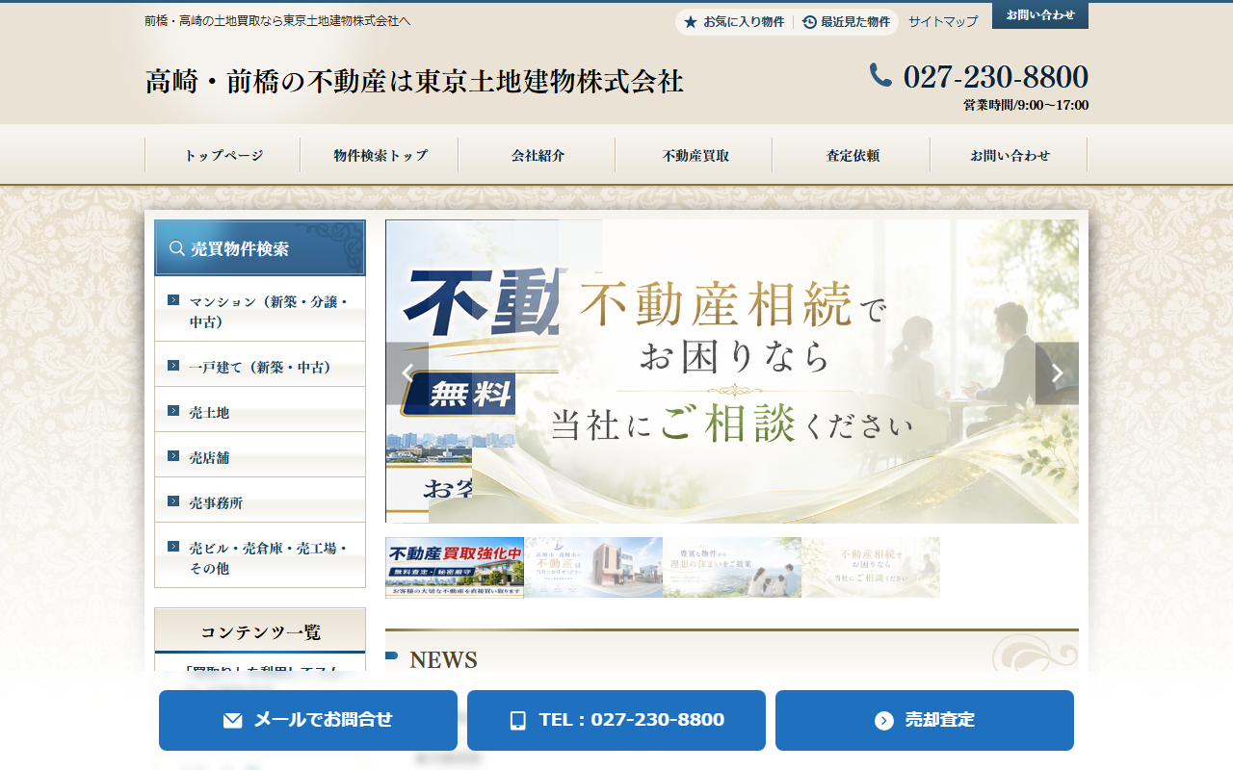
Task: Click the smartphone icon on TEL button
Action: (518, 720)
